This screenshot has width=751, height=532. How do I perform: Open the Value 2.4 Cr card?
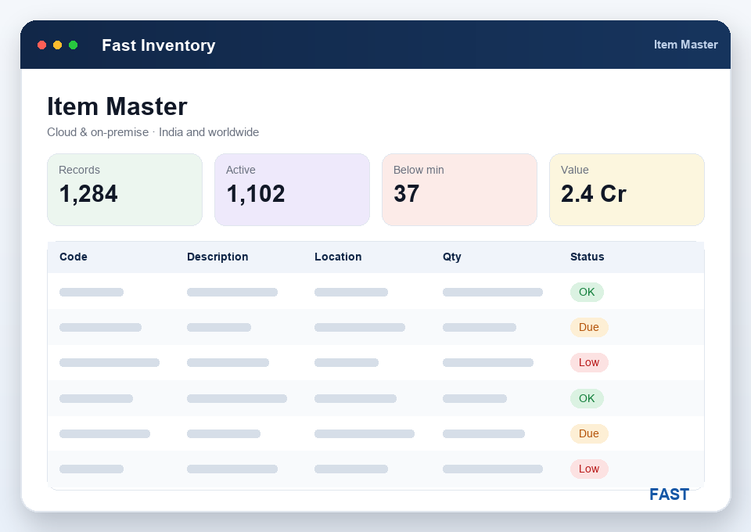click(627, 189)
